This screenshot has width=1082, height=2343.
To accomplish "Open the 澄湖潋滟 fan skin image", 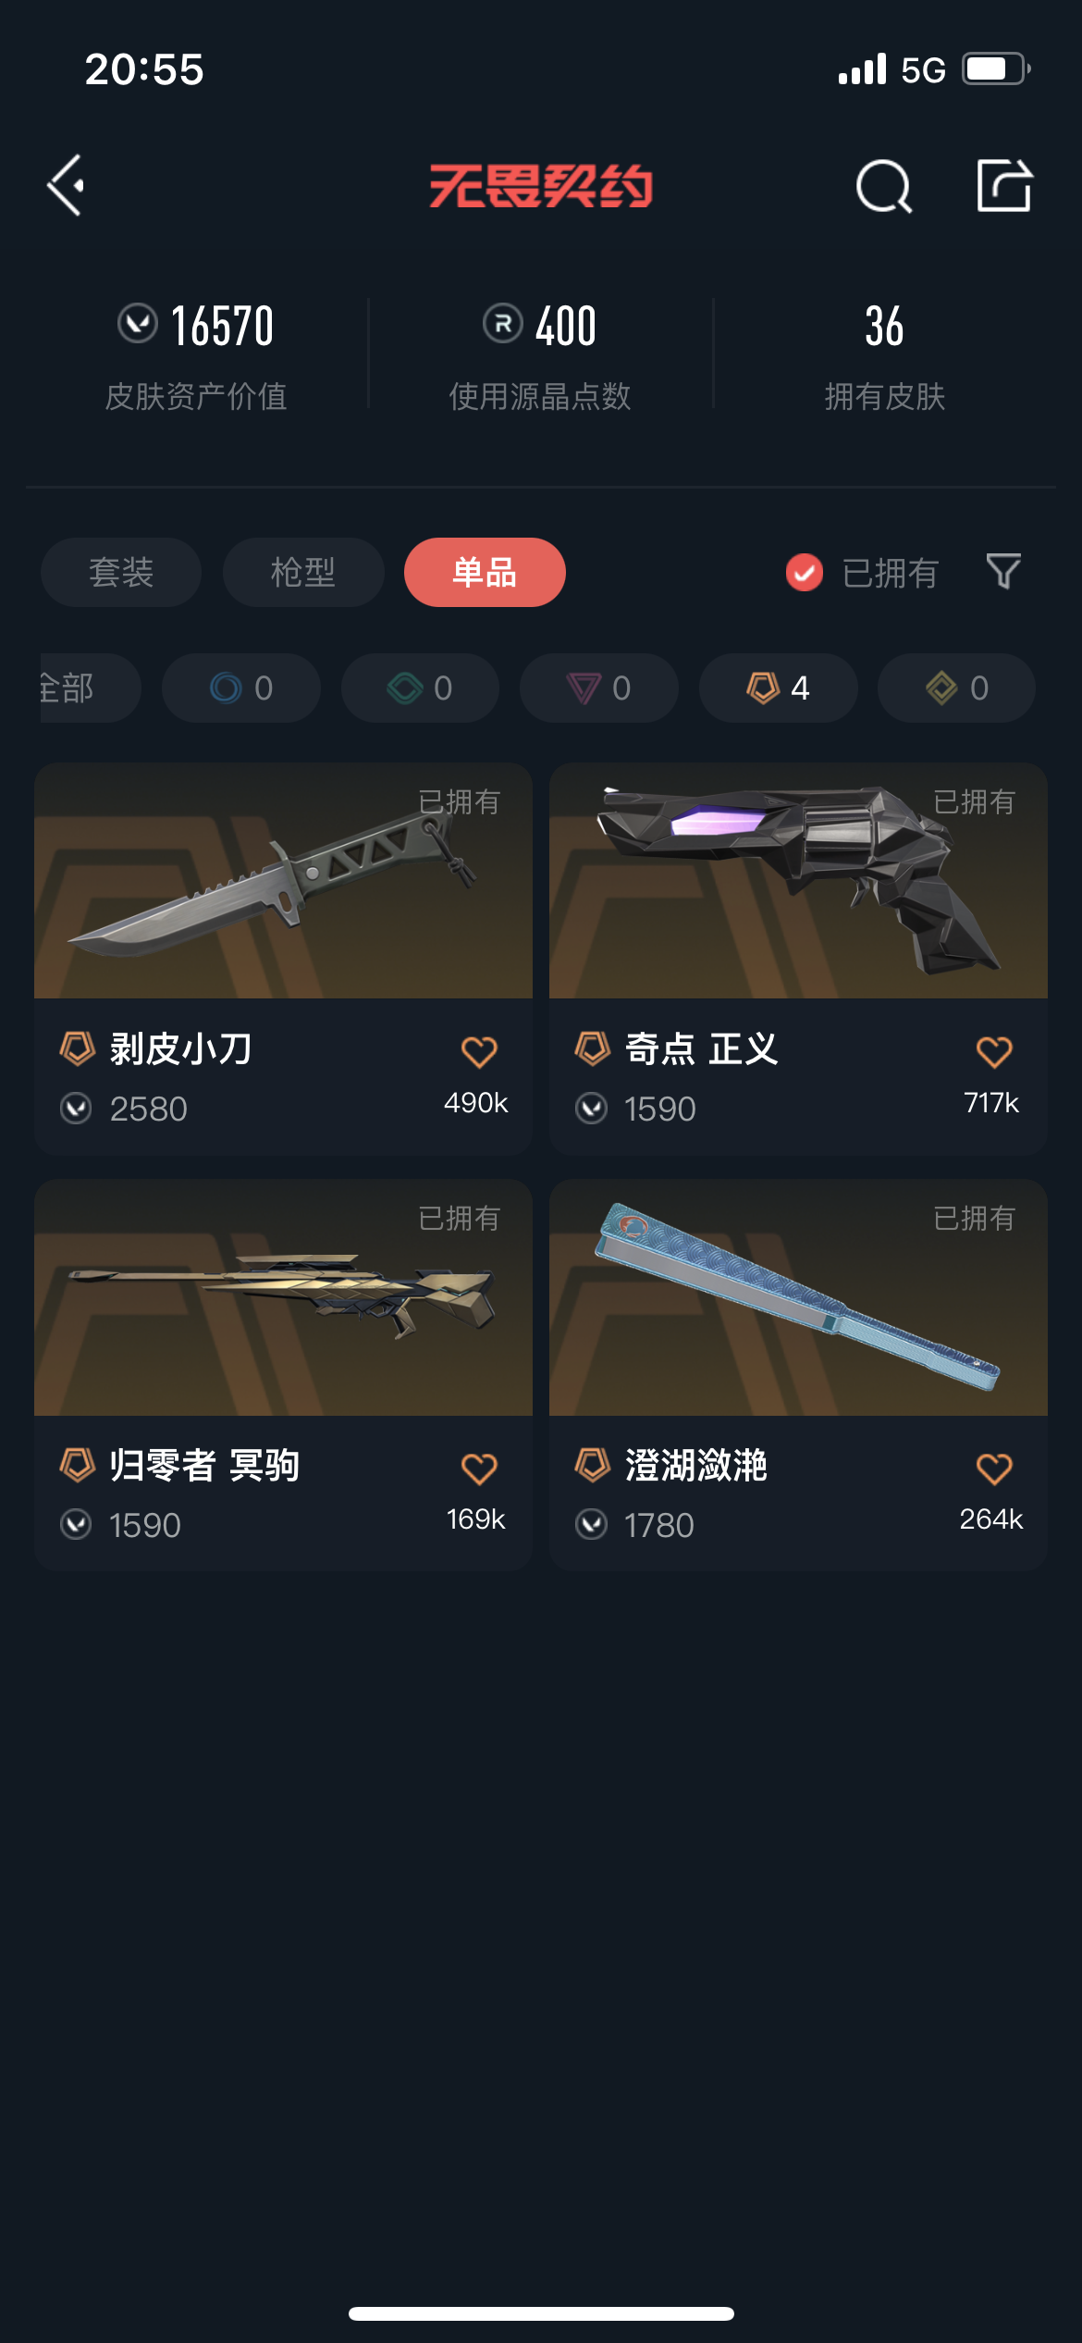I will [798, 1296].
